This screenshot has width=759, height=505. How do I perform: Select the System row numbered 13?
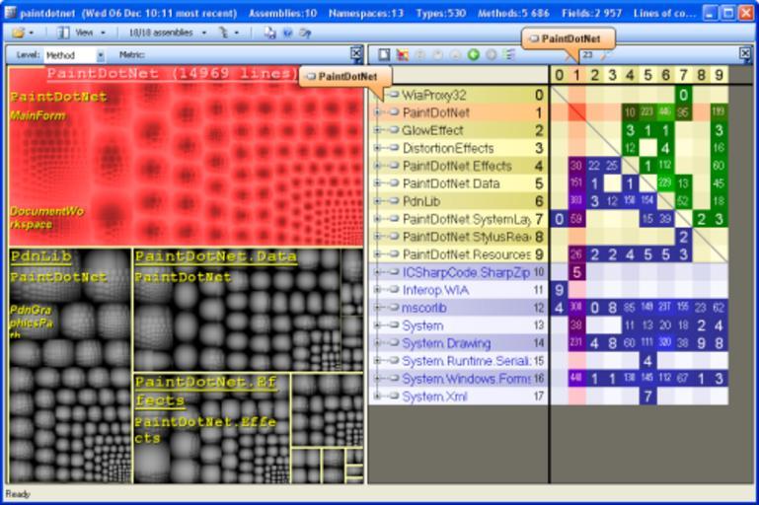pyautogui.click(x=458, y=325)
